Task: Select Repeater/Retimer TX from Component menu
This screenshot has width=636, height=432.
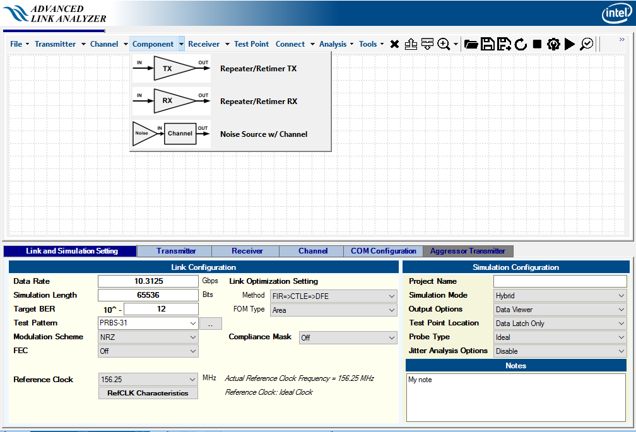Action: 258,69
